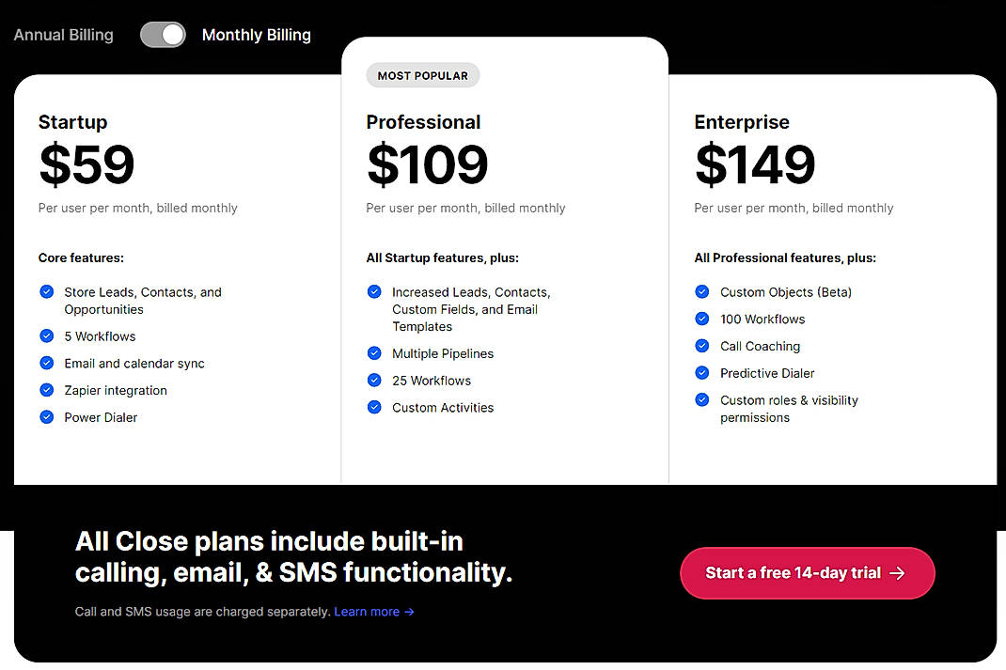The width and height of the screenshot is (1006, 670).
Task: Click the checkmark icon next to Zapier integration
Action: (x=46, y=390)
